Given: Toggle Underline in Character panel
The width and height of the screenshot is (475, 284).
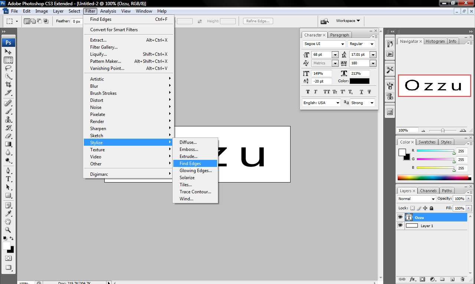Looking at the screenshot, I should (361, 92).
